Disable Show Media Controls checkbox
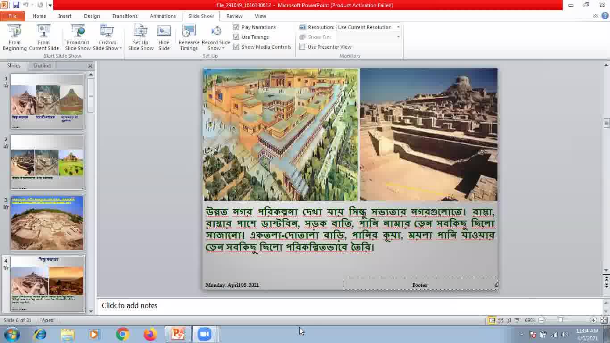This screenshot has height=343, width=610. 236,47
